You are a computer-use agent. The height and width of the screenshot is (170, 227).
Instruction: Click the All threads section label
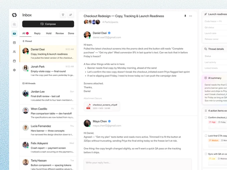(29, 83)
